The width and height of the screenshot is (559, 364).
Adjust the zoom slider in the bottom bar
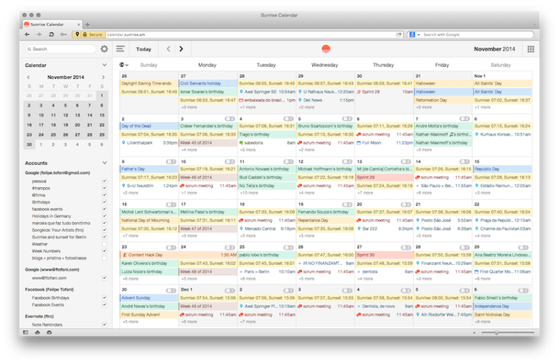[x=496, y=333]
